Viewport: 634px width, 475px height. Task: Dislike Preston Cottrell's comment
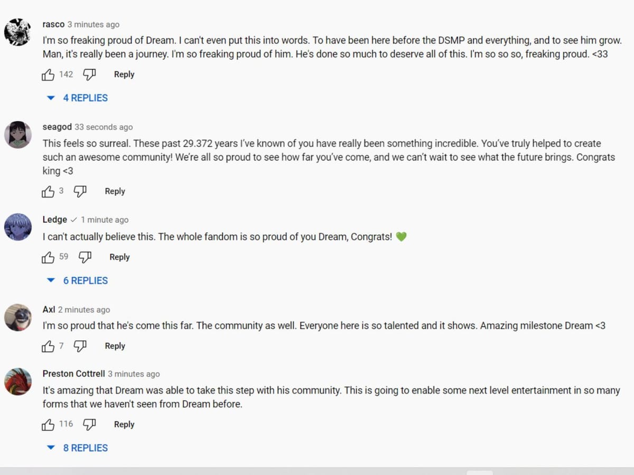[x=90, y=424]
